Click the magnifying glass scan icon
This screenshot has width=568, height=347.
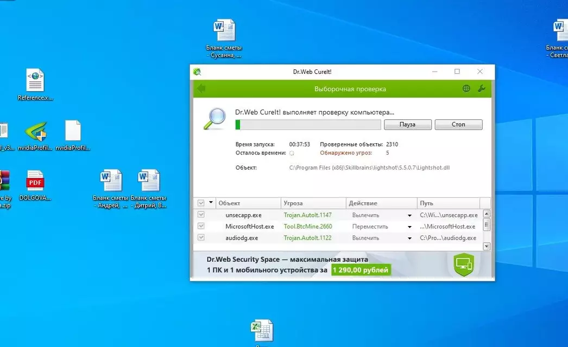[x=214, y=119]
